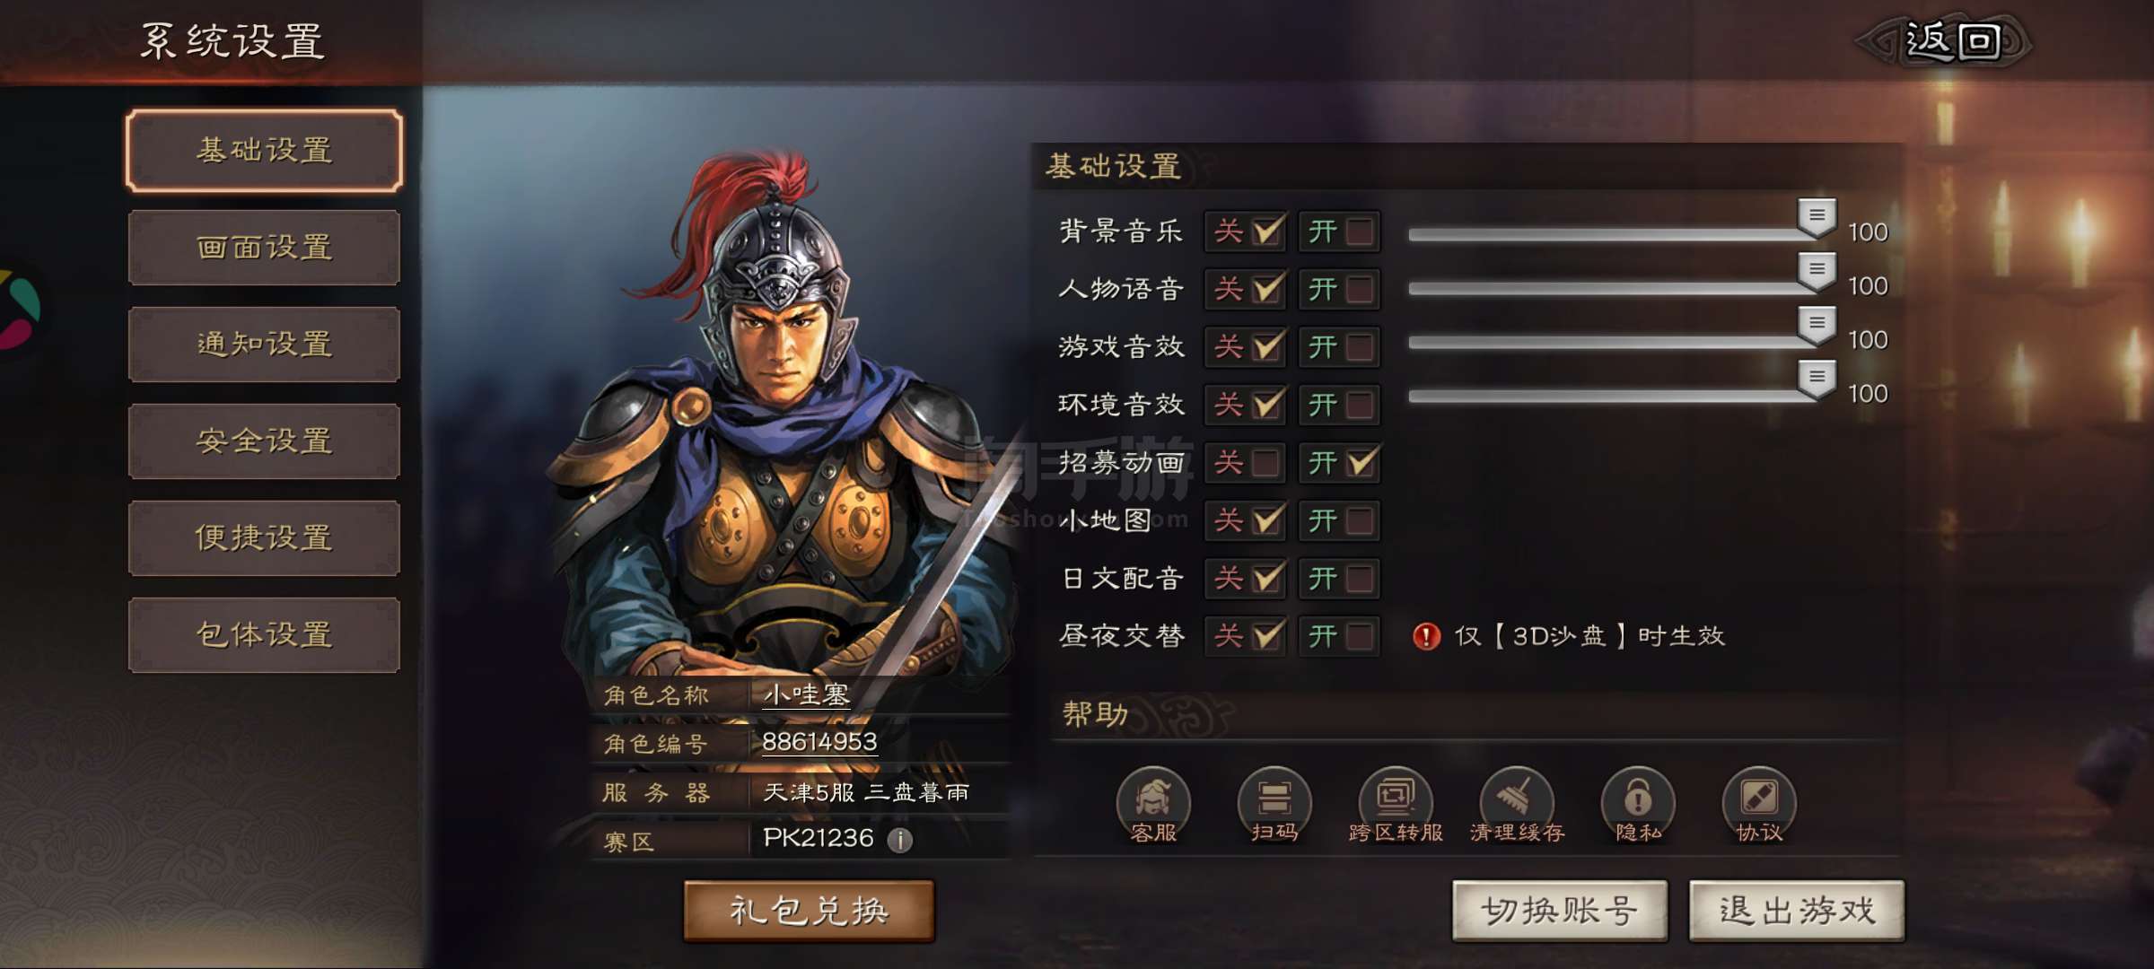The image size is (2154, 969).
Task: Open the 协议 agreement icon
Action: click(1759, 804)
